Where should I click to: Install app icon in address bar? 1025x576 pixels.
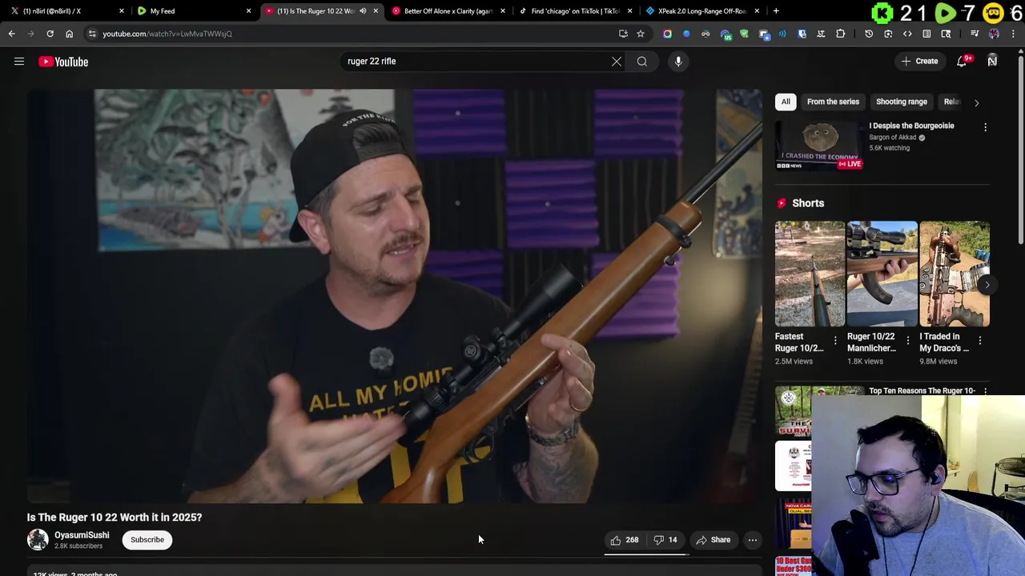623,34
